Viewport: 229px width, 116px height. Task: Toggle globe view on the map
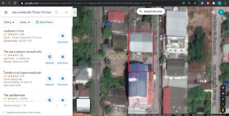point(223,88)
